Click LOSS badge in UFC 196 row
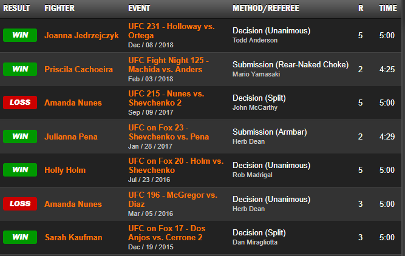 click(x=20, y=204)
